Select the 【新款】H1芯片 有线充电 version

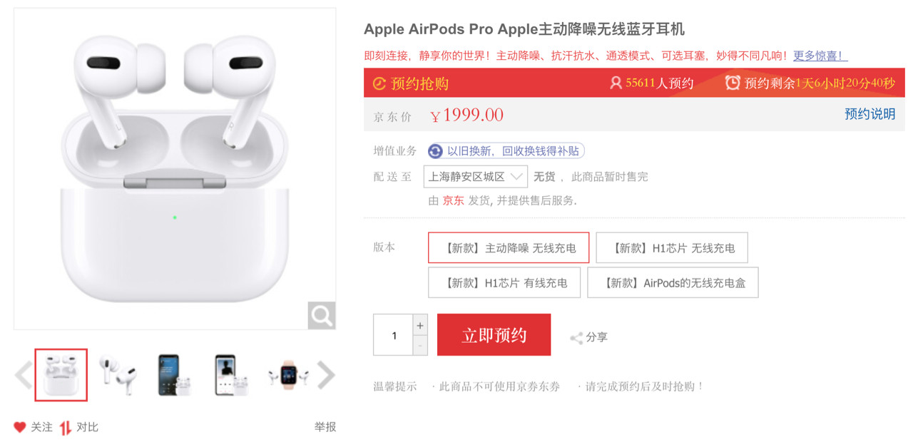pos(504,282)
